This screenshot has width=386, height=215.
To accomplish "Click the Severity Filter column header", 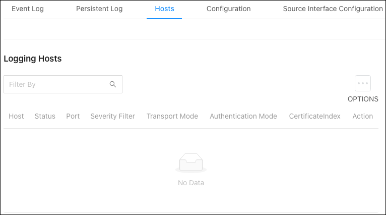I will tap(113, 116).
